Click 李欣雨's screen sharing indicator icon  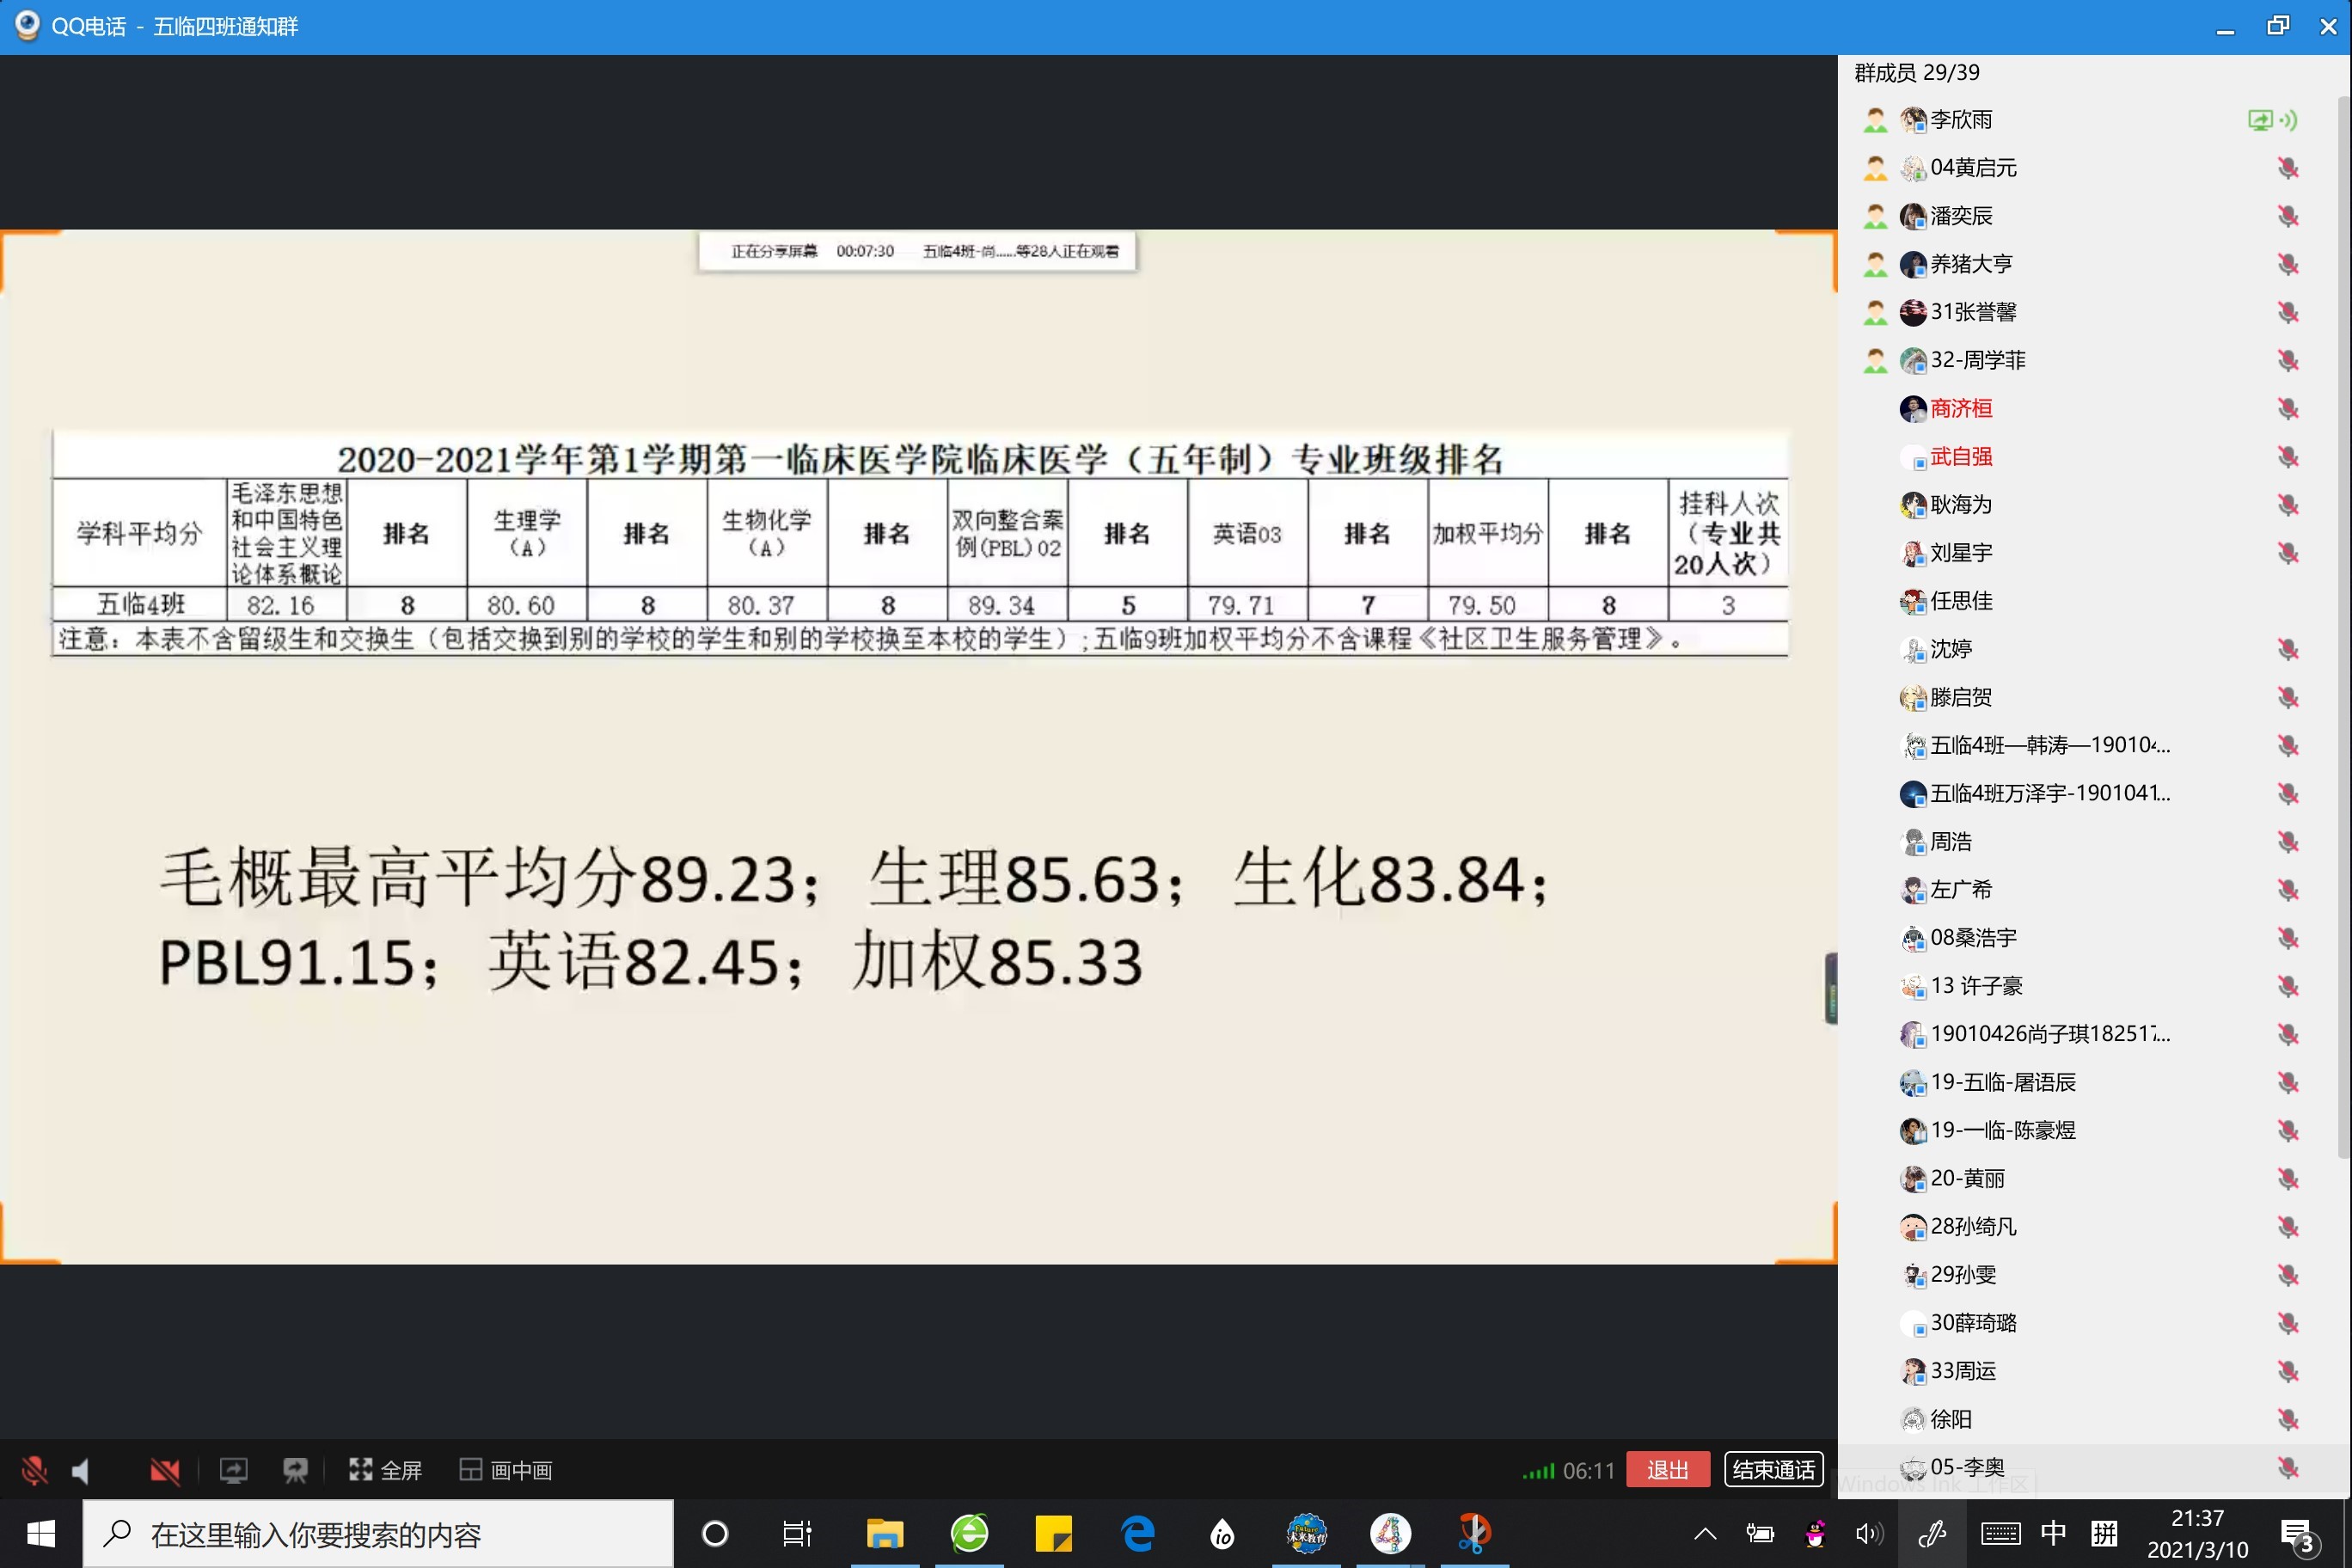(2260, 120)
